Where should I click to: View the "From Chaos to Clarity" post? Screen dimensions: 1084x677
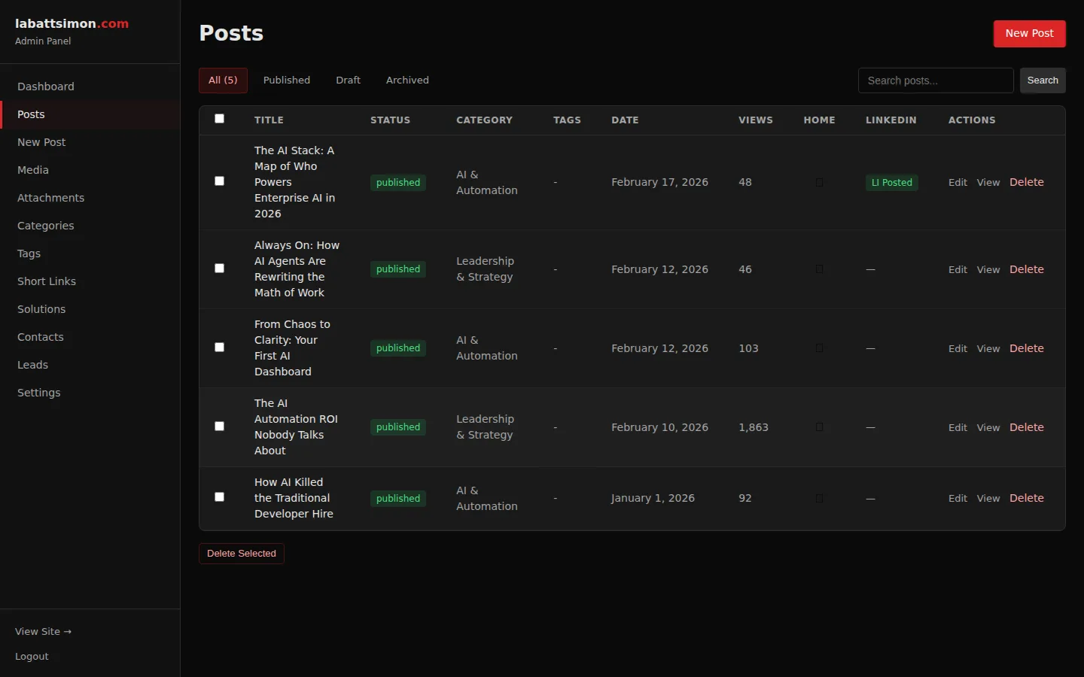[988, 348]
